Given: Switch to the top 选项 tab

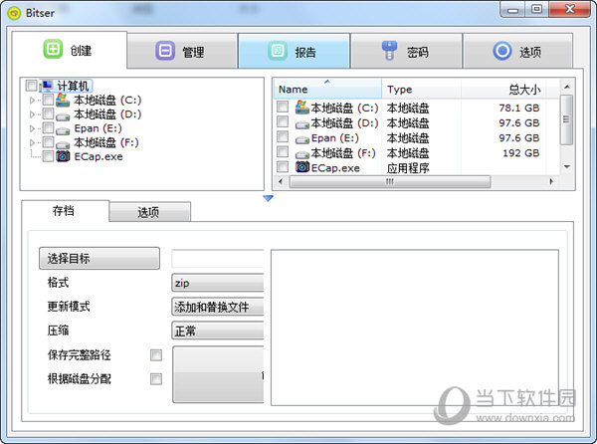Looking at the screenshot, I should (x=517, y=51).
